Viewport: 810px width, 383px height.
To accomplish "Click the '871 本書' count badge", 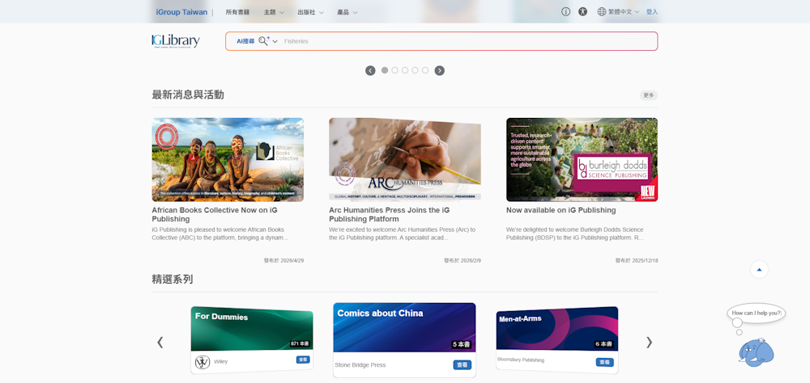I will [300, 344].
